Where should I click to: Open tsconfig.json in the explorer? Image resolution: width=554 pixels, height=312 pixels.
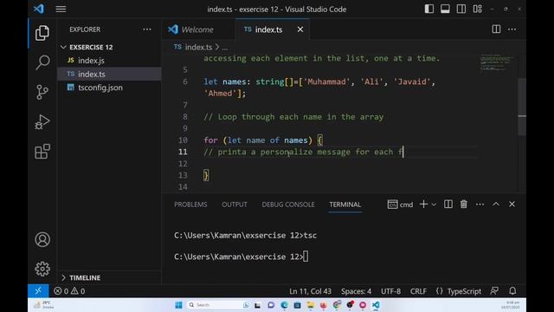(x=100, y=88)
